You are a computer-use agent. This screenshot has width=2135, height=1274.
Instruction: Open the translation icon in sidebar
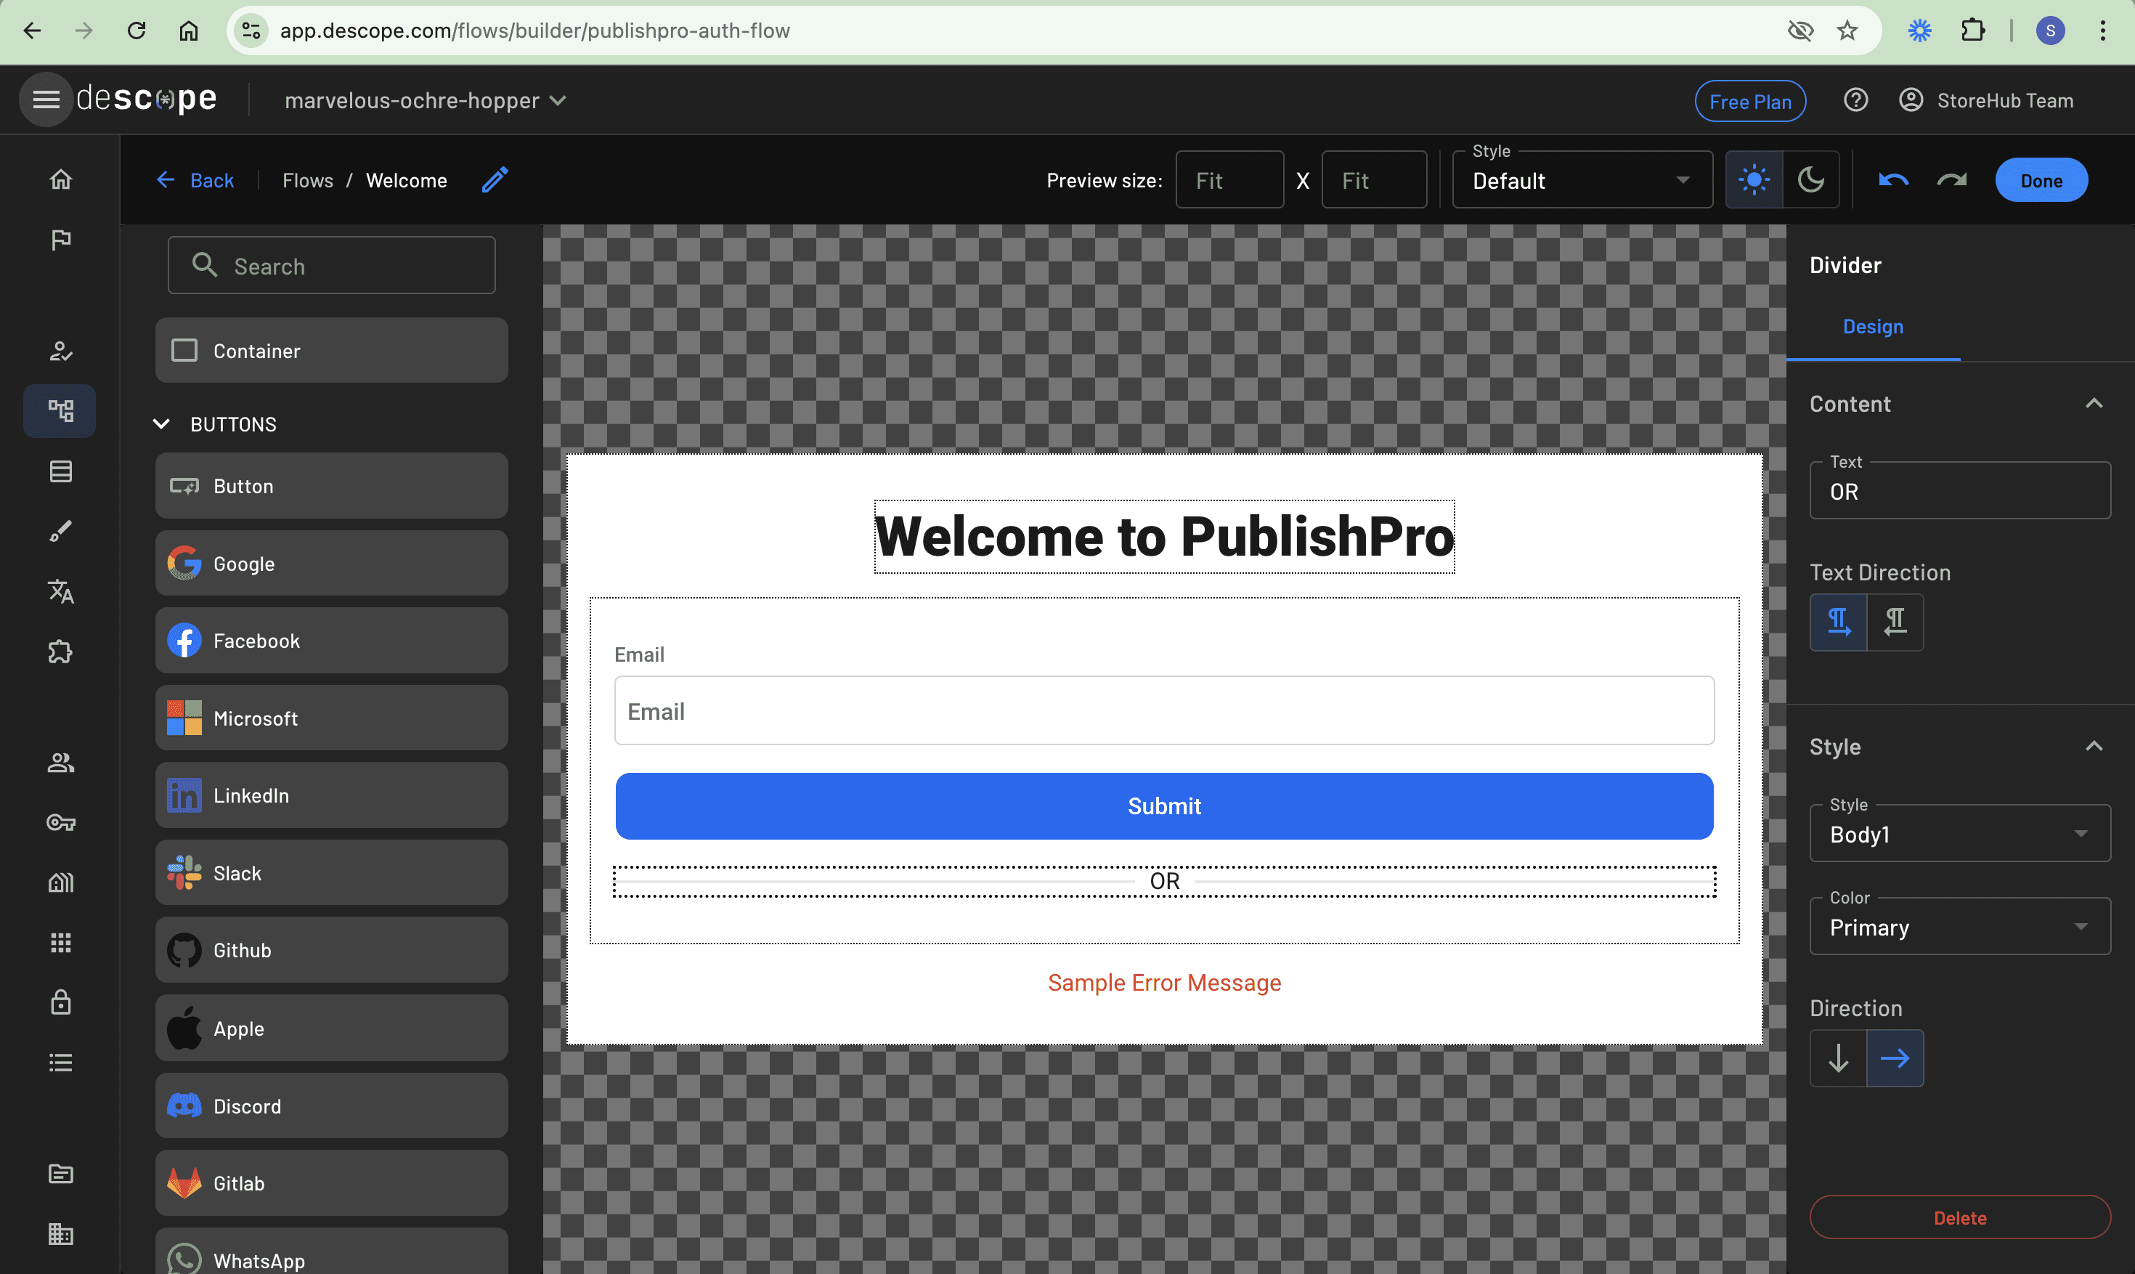(60, 591)
